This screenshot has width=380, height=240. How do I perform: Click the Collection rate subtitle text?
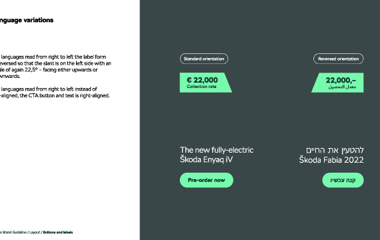[201, 87]
